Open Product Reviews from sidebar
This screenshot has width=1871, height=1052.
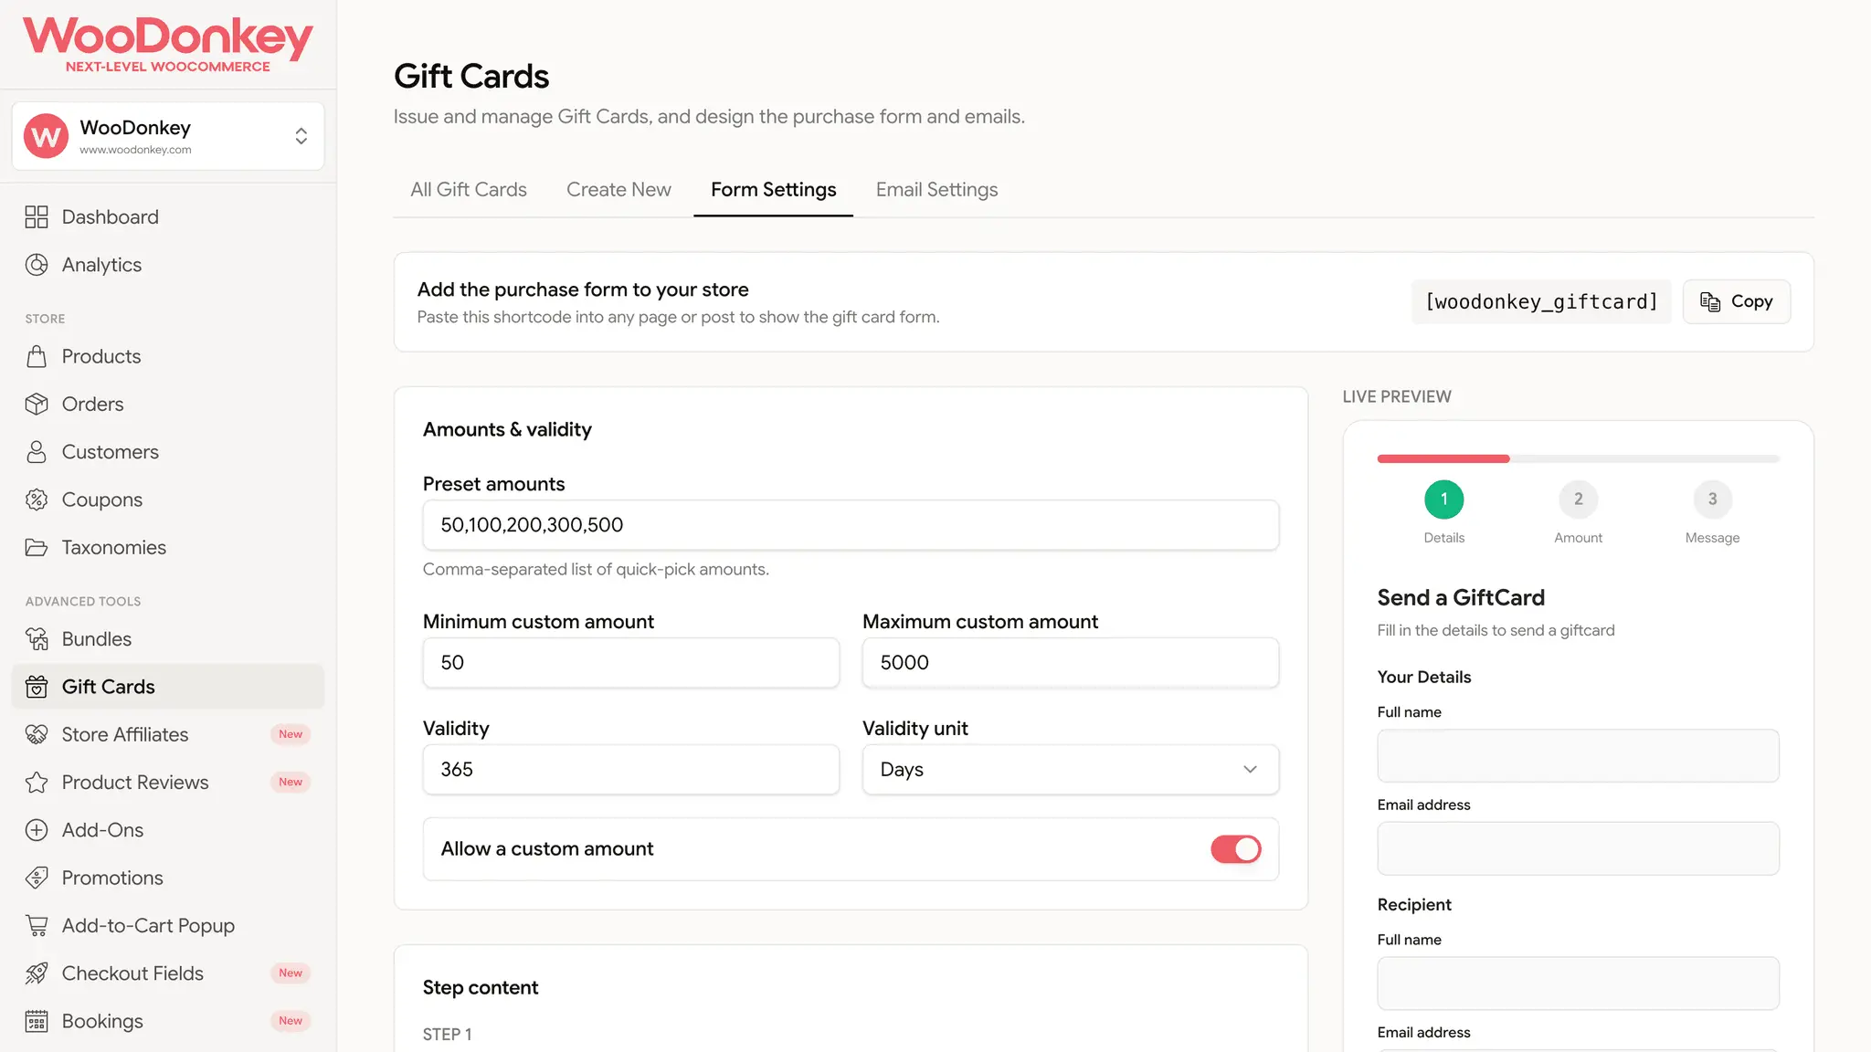pyautogui.click(x=168, y=783)
